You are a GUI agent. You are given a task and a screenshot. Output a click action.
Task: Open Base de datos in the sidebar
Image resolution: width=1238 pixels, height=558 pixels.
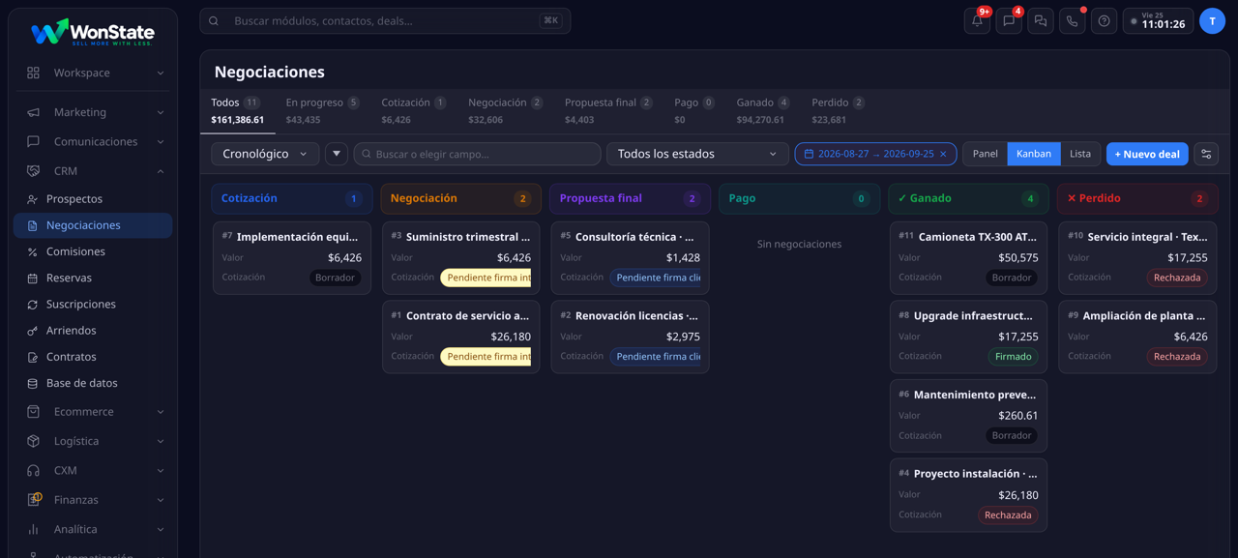(x=93, y=383)
